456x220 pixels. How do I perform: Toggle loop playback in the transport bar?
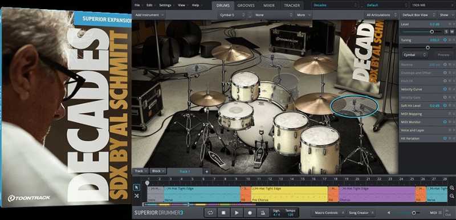point(210,213)
